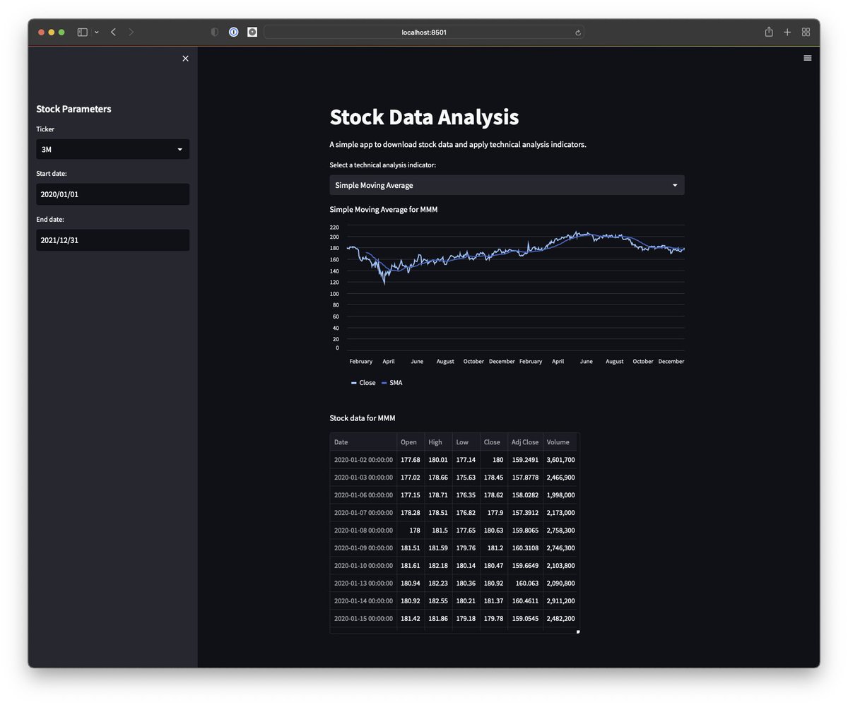This screenshot has width=848, height=705.
Task: Click the Share icon in the browser toolbar
Action: (x=769, y=32)
